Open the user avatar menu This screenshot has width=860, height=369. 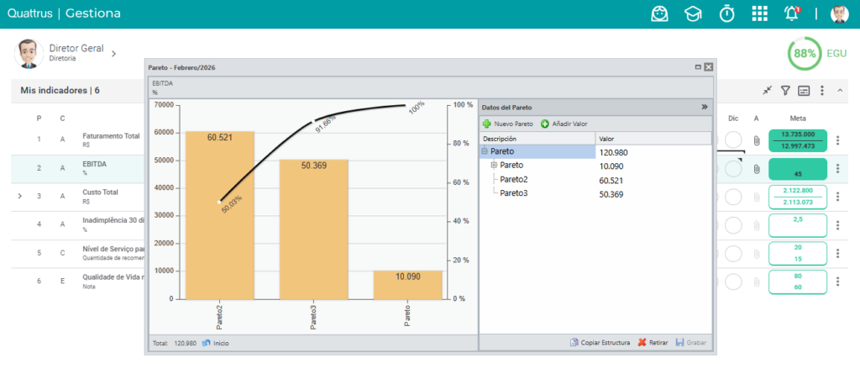[x=839, y=13]
